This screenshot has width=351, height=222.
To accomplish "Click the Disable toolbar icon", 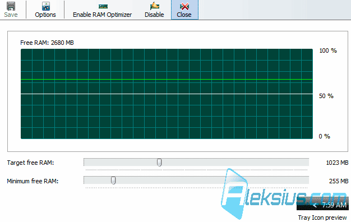I will pyautogui.click(x=154, y=6).
